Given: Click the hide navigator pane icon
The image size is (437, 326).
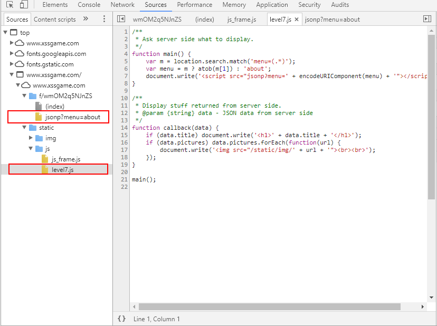Looking at the screenshot, I should point(121,19).
